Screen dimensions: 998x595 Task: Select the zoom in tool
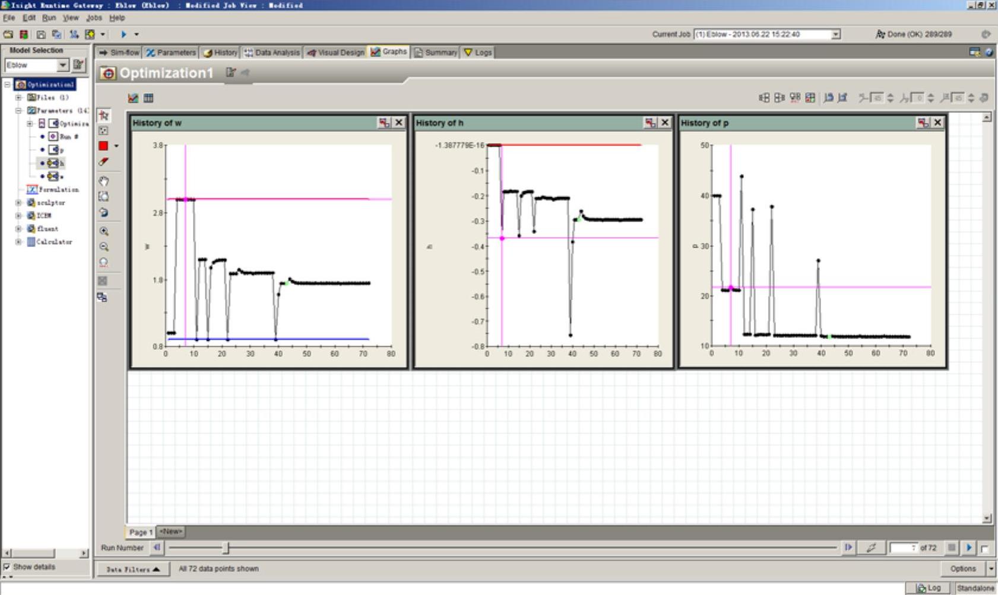click(x=104, y=232)
